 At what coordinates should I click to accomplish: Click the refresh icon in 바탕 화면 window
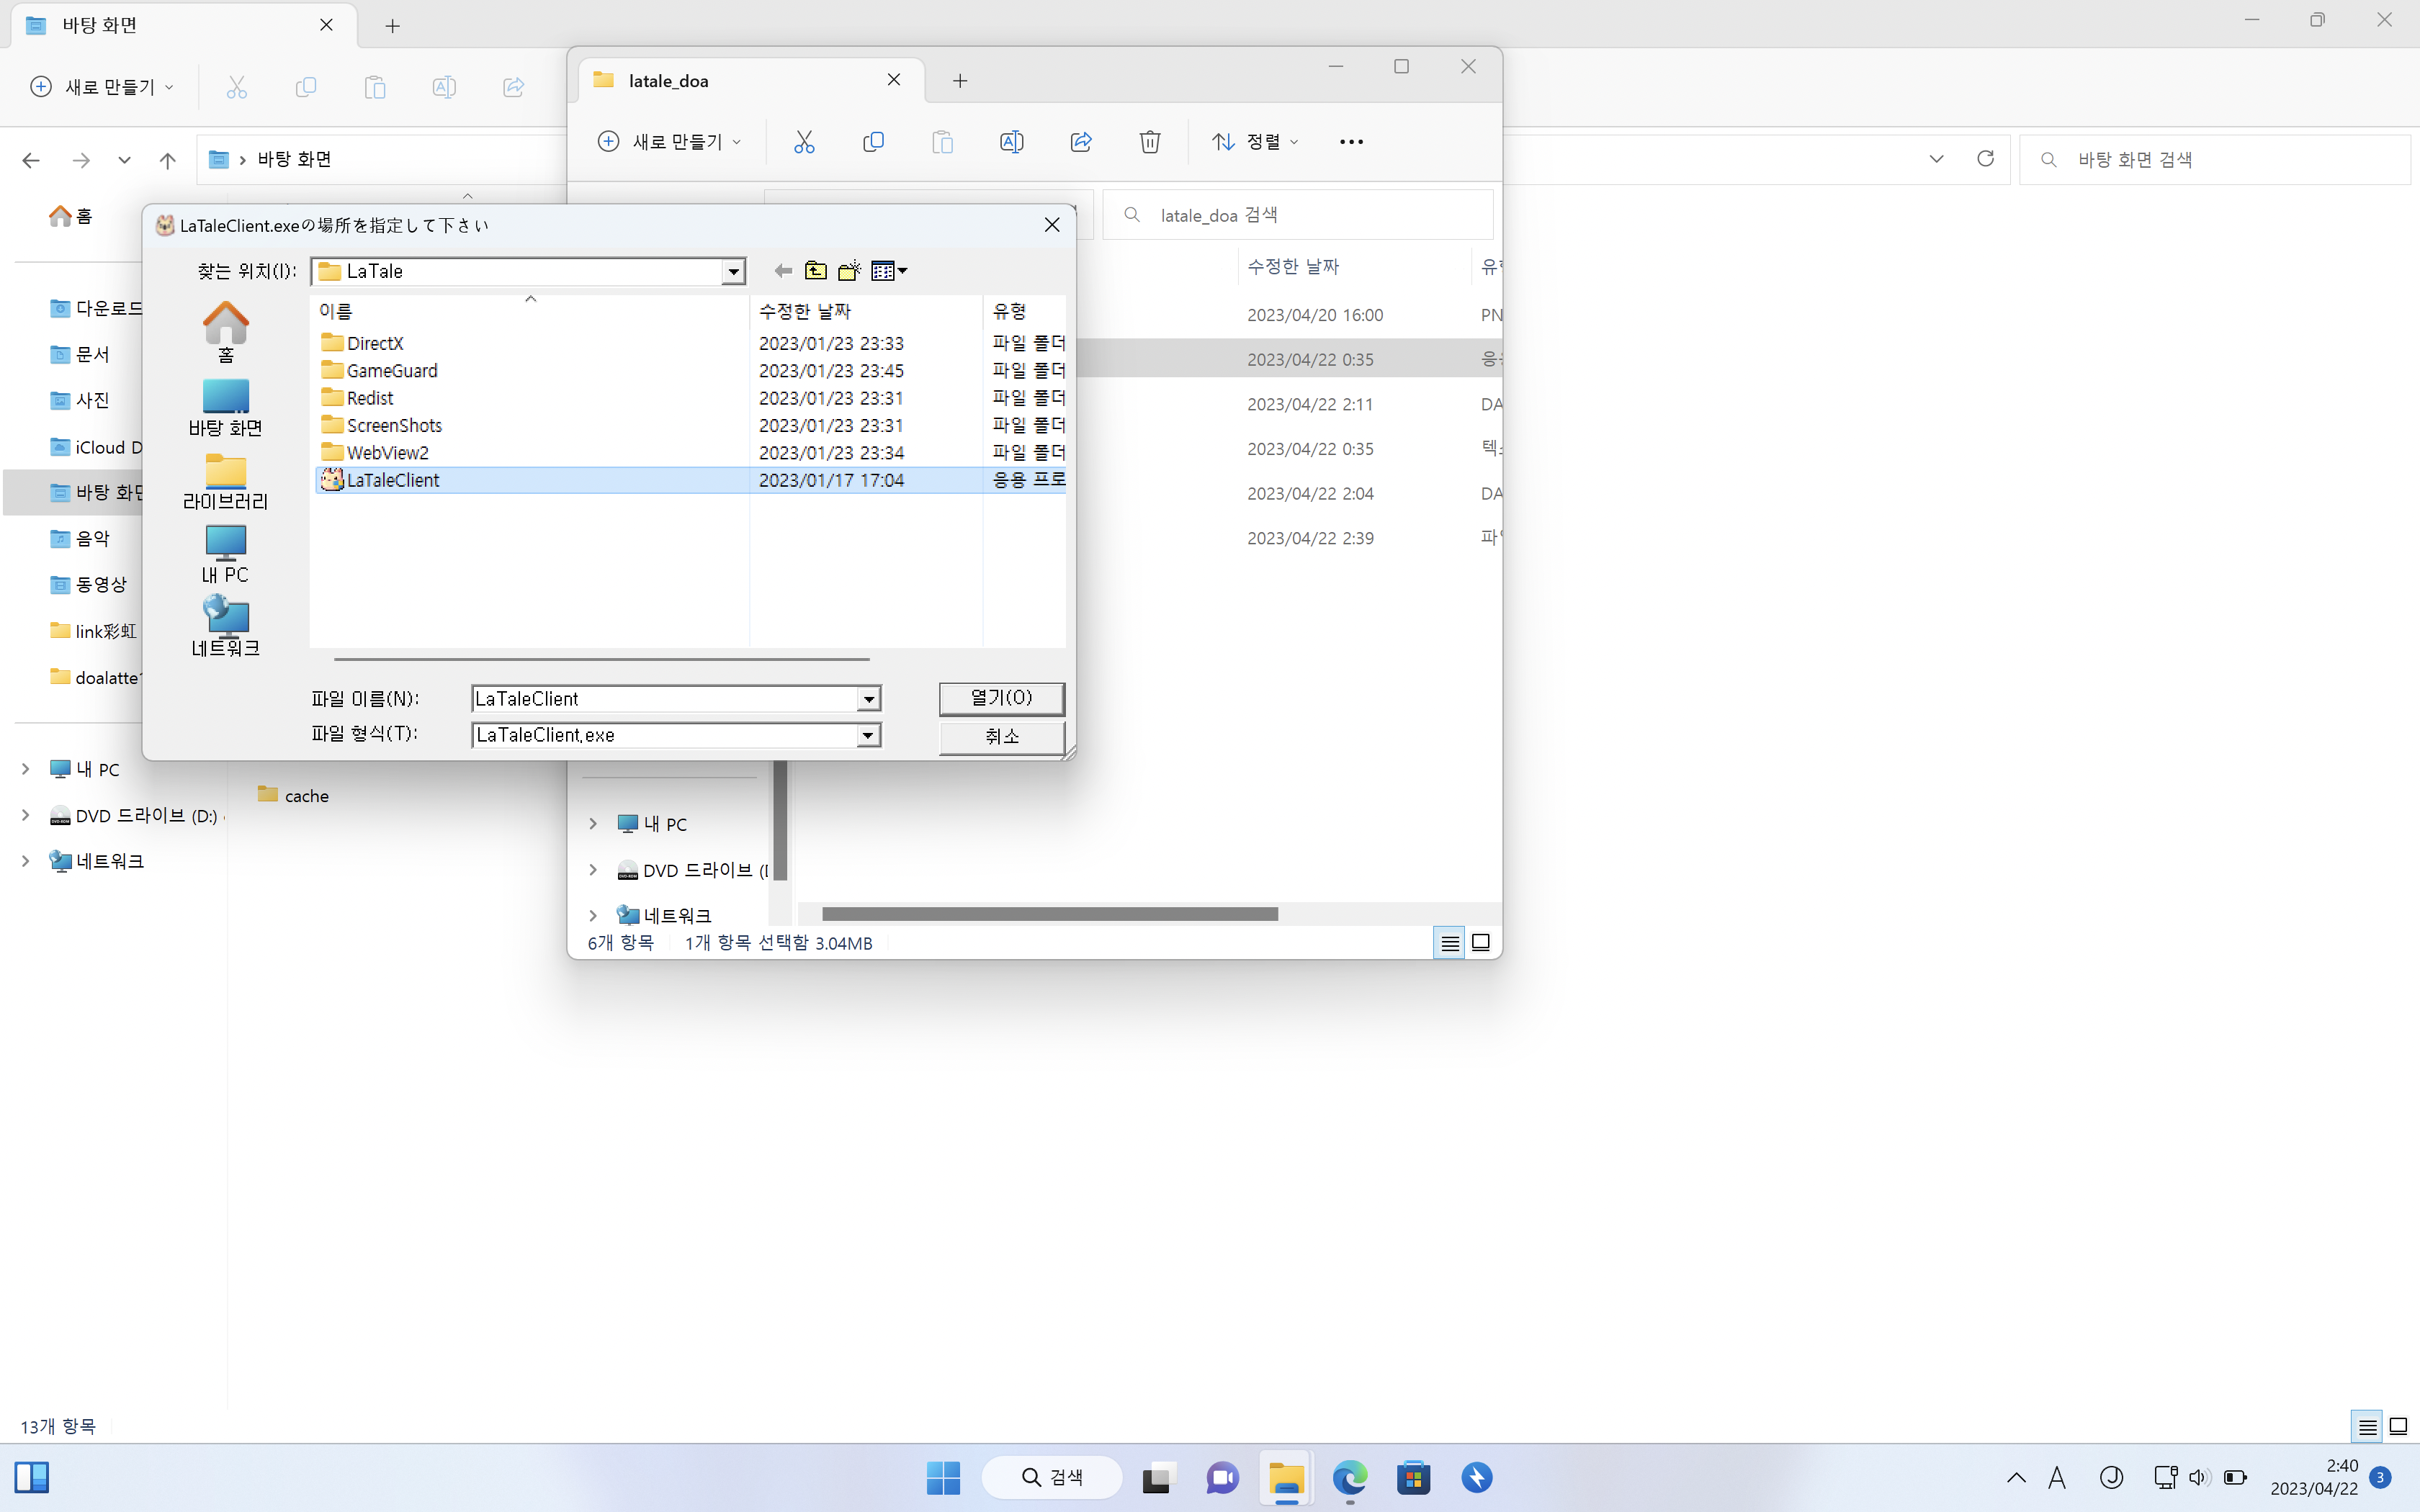pyautogui.click(x=1985, y=159)
